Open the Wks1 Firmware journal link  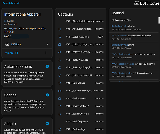[x=119, y=35]
